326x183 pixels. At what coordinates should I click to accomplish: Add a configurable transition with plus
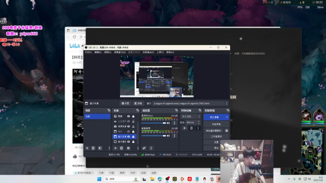click(185, 128)
